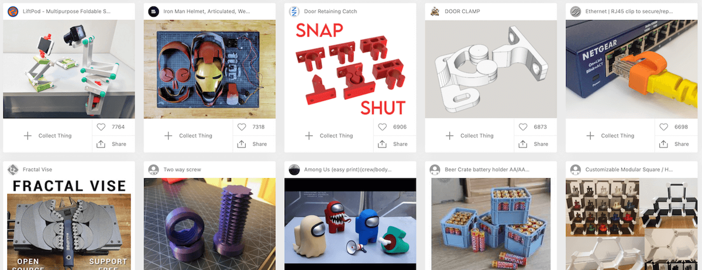The width and height of the screenshot is (702, 270).
Task: Click the DOOR CLAMP author avatar icon
Action: (x=435, y=11)
